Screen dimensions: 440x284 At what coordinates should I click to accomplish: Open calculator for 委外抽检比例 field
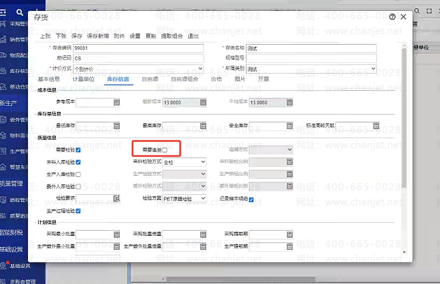pos(290,186)
